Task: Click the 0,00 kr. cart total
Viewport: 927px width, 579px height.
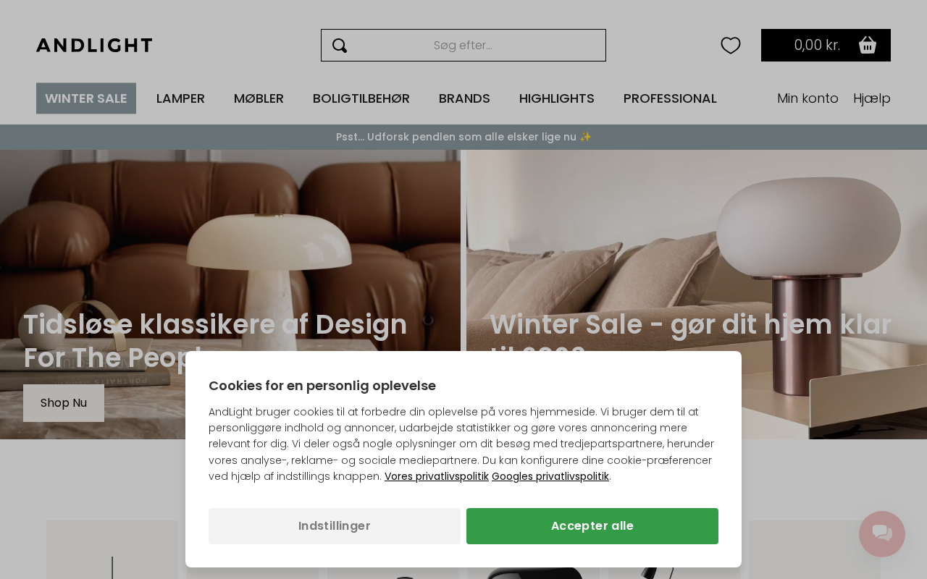Action: [x=817, y=45]
